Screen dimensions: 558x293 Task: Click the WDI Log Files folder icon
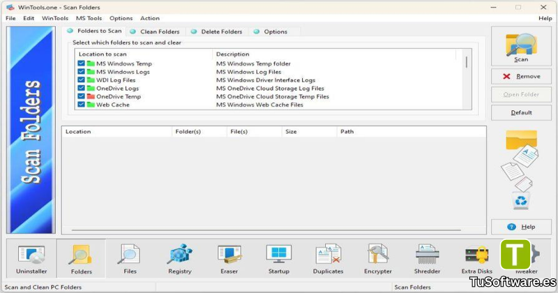(x=91, y=80)
